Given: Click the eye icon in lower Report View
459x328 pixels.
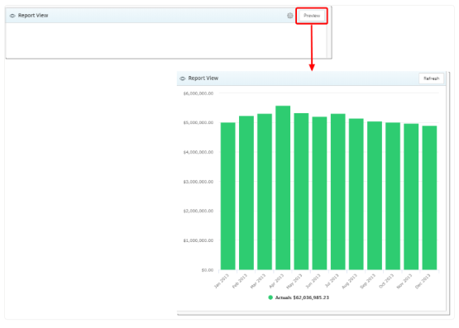Looking at the screenshot, I should coord(183,78).
